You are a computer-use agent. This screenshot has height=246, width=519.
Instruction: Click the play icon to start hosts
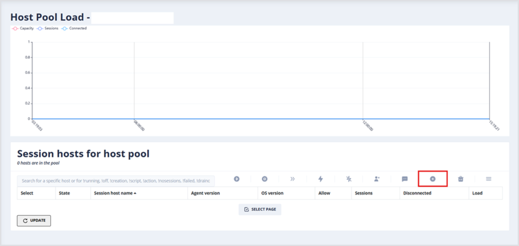pyautogui.click(x=237, y=179)
